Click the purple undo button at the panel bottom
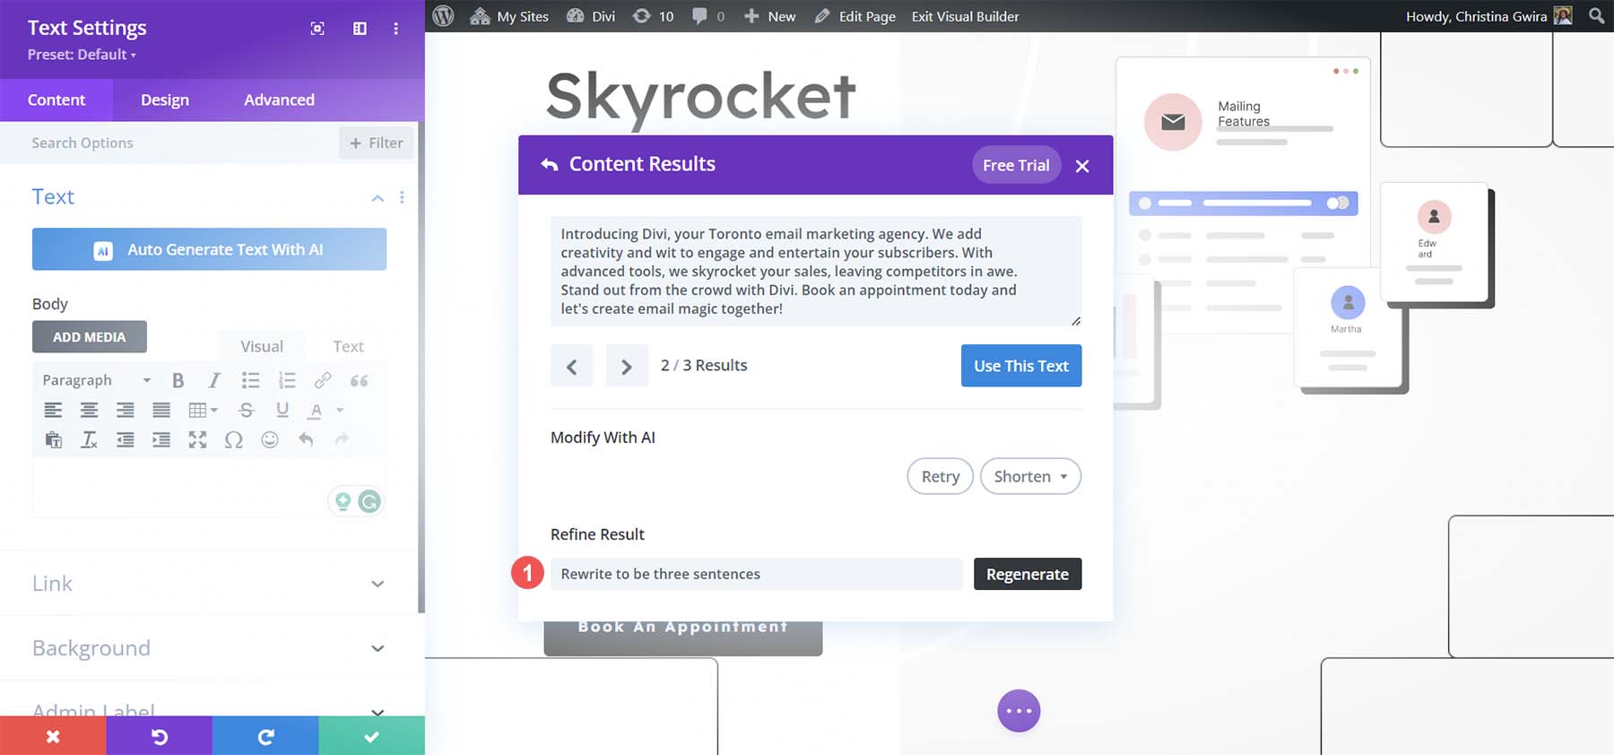 [x=159, y=736]
